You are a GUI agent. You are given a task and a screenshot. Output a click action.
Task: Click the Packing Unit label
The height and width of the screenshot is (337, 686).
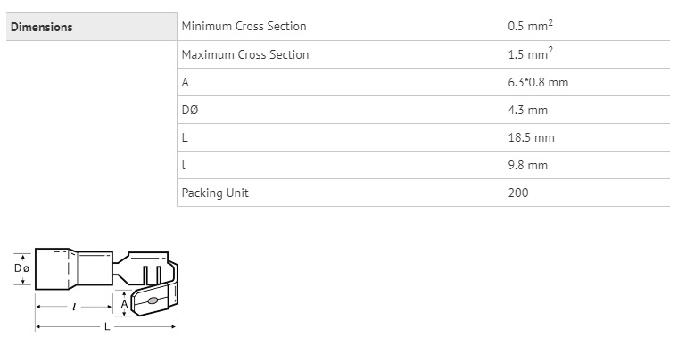(215, 193)
